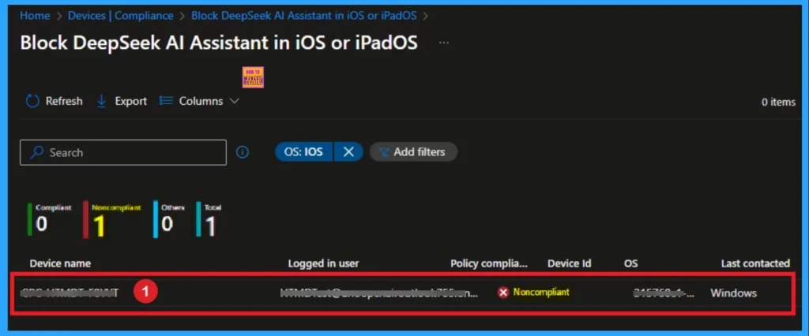Sort by Device Id column header
Screen dimensions: 809x336
click(x=569, y=263)
